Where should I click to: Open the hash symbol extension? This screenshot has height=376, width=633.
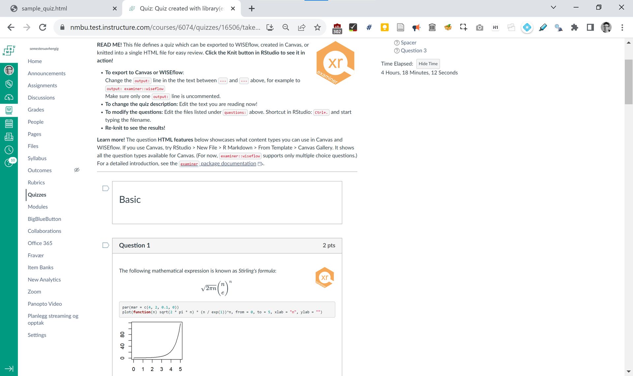(x=369, y=27)
